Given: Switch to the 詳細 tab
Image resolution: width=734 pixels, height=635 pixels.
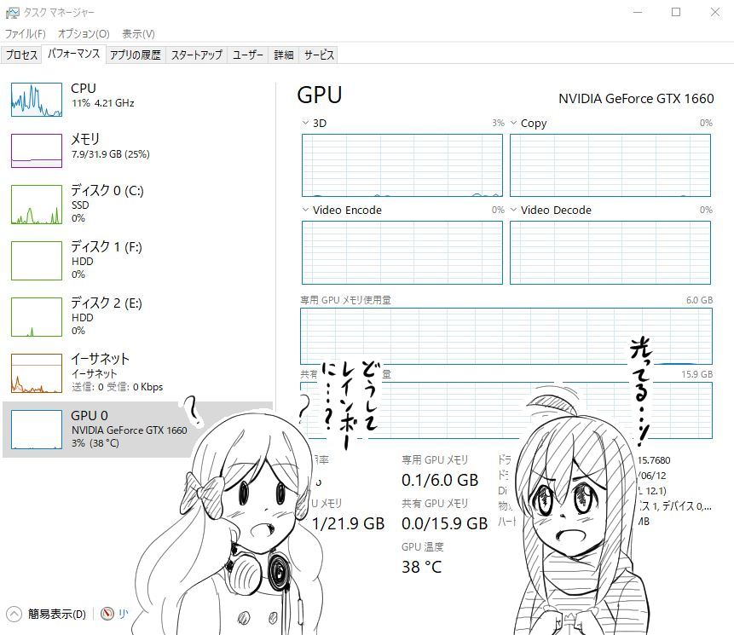Looking at the screenshot, I should (284, 55).
